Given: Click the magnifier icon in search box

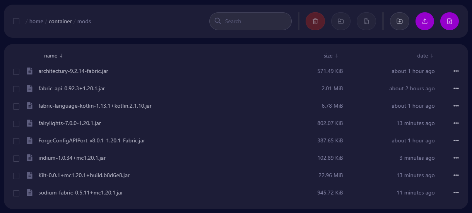Looking at the screenshot, I should point(218,21).
